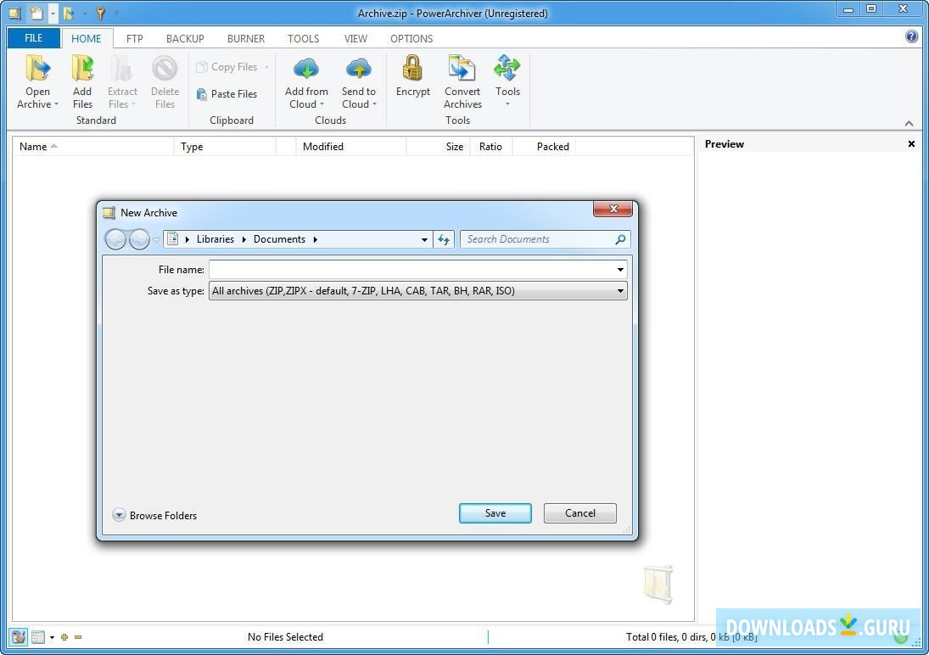Image resolution: width=929 pixels, height=655 pixels.
Task: Click Copy Files in Clipboard group
Action: pyautogui.click(x=227, y=67)
